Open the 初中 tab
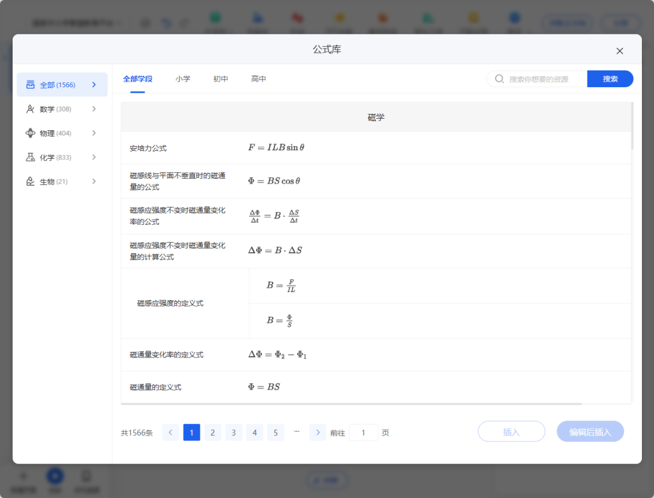The width and height of the screenshot is (654, 498). pos(220,78)
